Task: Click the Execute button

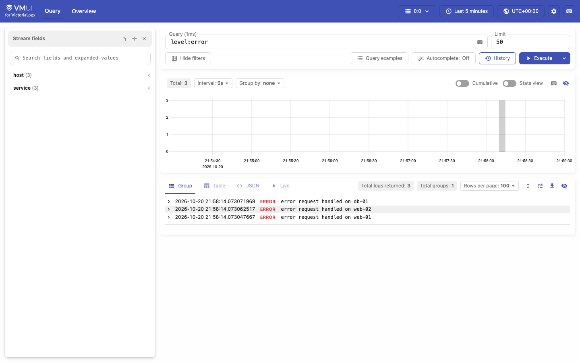Action: [x=539, y=58]
